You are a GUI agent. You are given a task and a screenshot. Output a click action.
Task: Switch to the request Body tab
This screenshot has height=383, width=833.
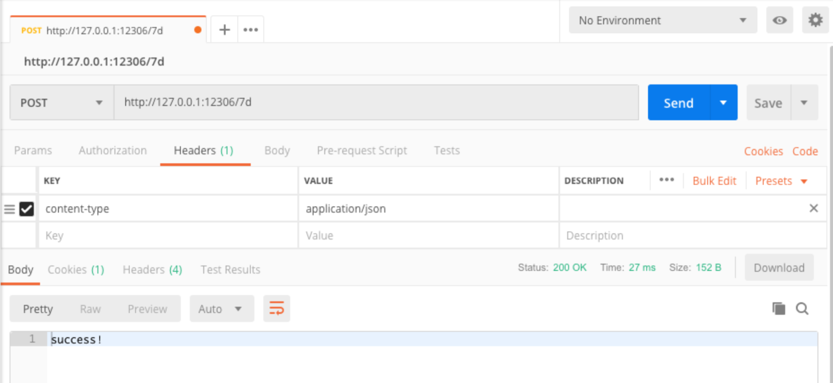pyautogui.click(x=277, y=151)
